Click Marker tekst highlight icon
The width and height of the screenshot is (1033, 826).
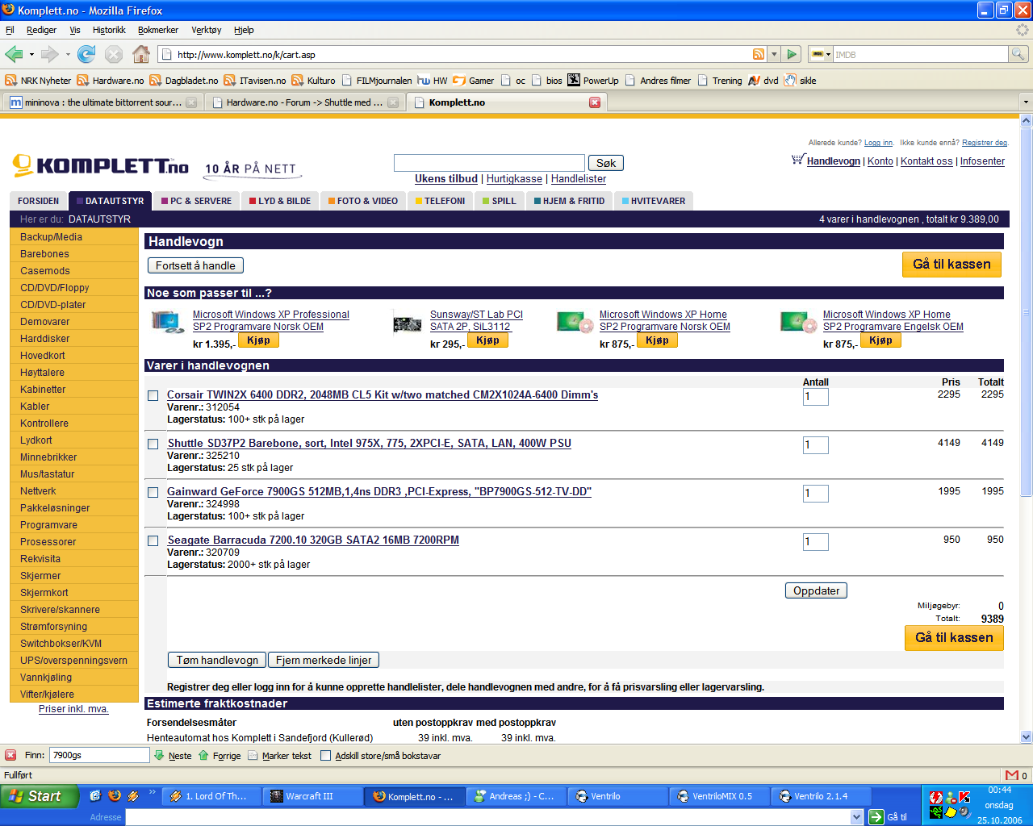click(253, 756)
